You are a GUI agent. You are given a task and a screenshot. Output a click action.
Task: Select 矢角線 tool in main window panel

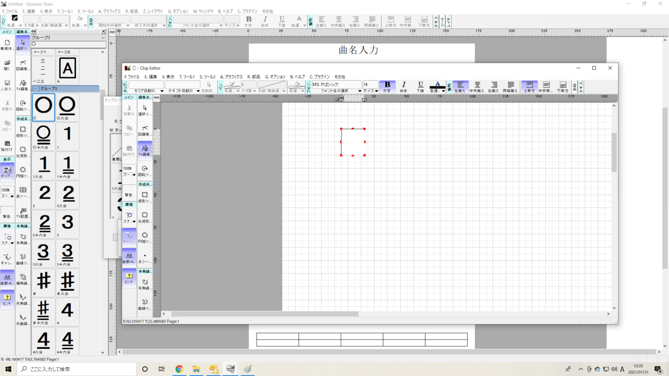[x=22, y=300]
